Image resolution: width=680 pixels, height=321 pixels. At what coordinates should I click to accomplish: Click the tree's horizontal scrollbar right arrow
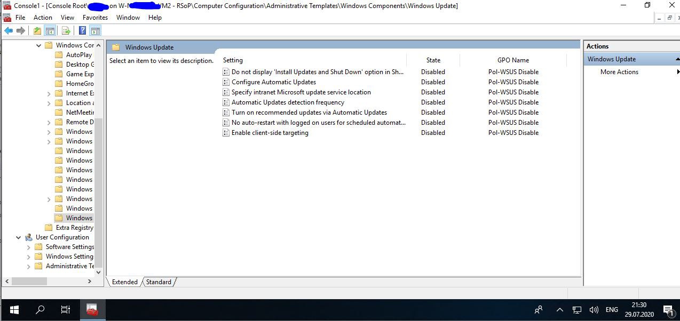[90, 281]
